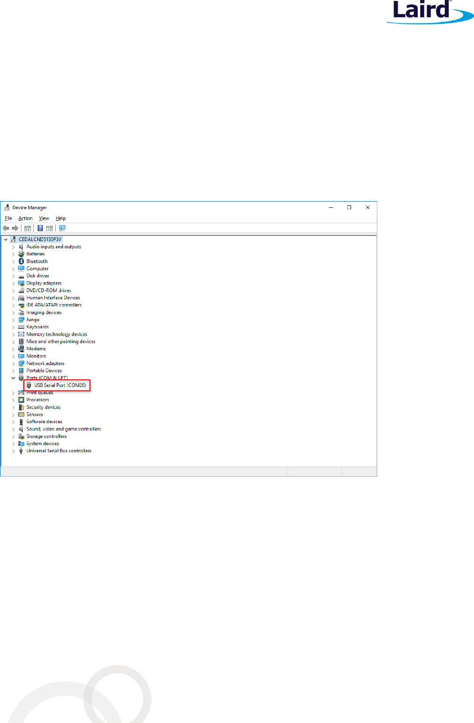Click the Audio inputs speaker icon
474x723 pixels.
(21, 247)
